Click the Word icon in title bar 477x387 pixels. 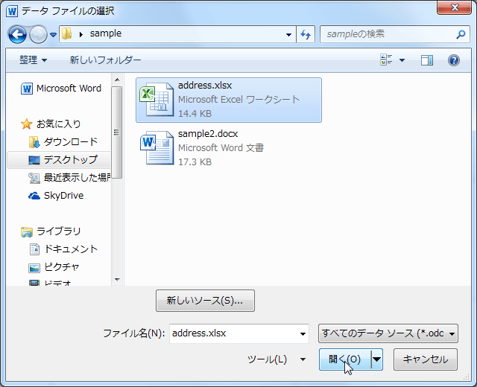13,11
